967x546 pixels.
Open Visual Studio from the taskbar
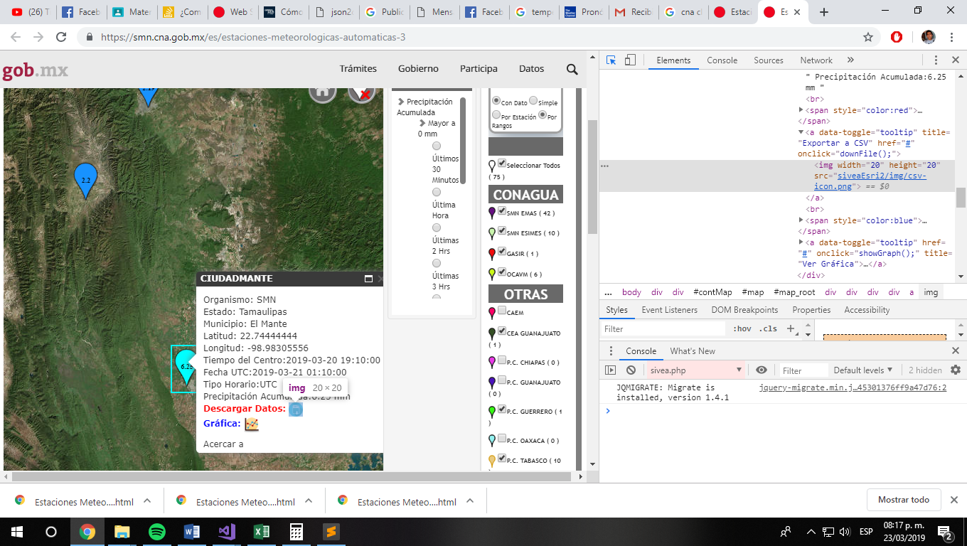click(x=227, y=532)
